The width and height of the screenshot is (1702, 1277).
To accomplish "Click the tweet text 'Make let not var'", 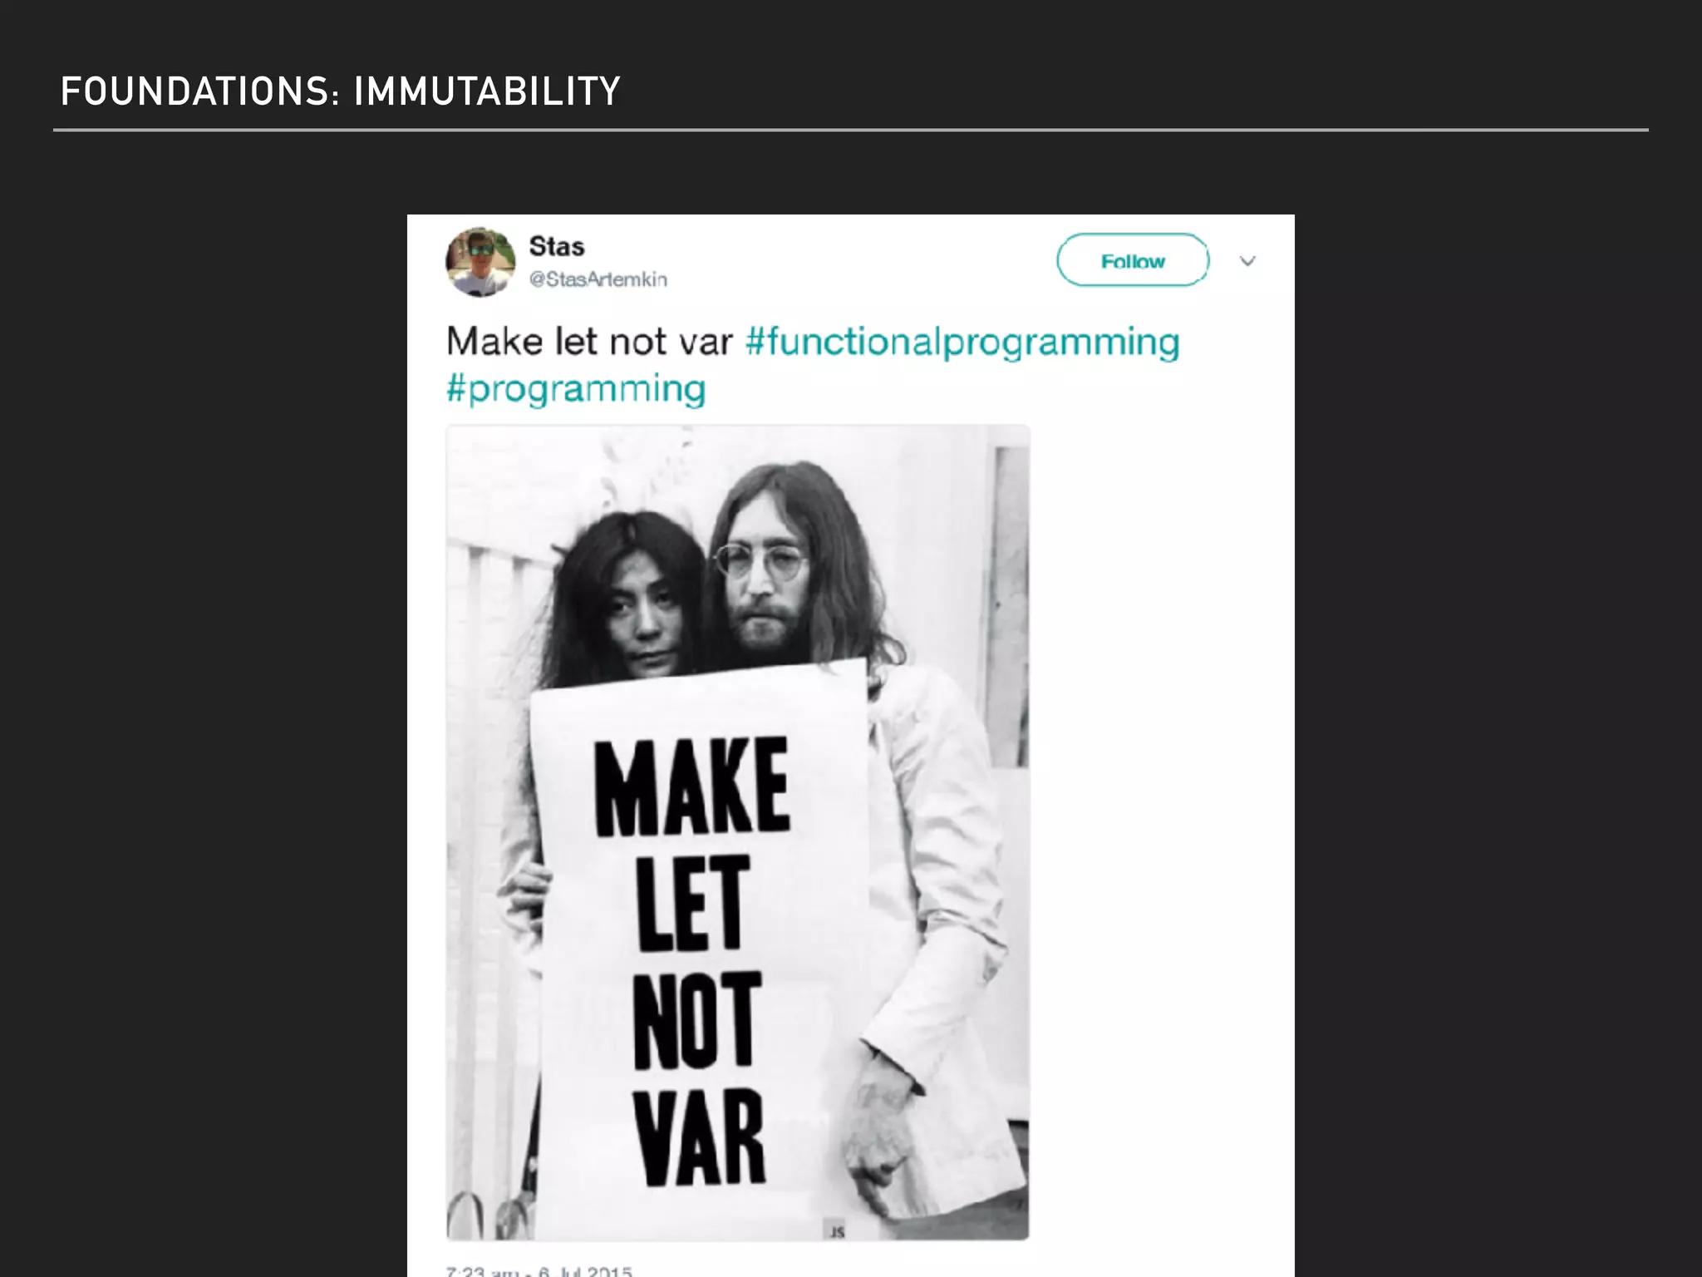I will (589, 342).
